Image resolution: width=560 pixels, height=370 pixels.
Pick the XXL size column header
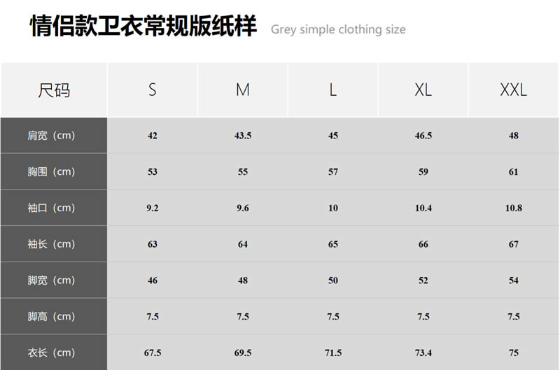[513, 90]
